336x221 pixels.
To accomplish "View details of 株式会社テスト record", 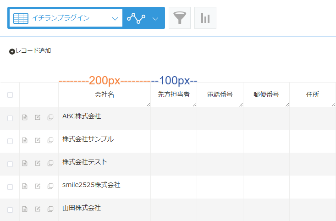I will click(x=25, y=163).
